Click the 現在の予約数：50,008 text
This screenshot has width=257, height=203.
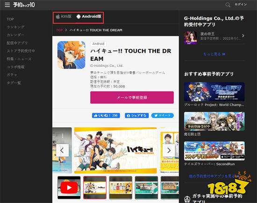point(107,86)
